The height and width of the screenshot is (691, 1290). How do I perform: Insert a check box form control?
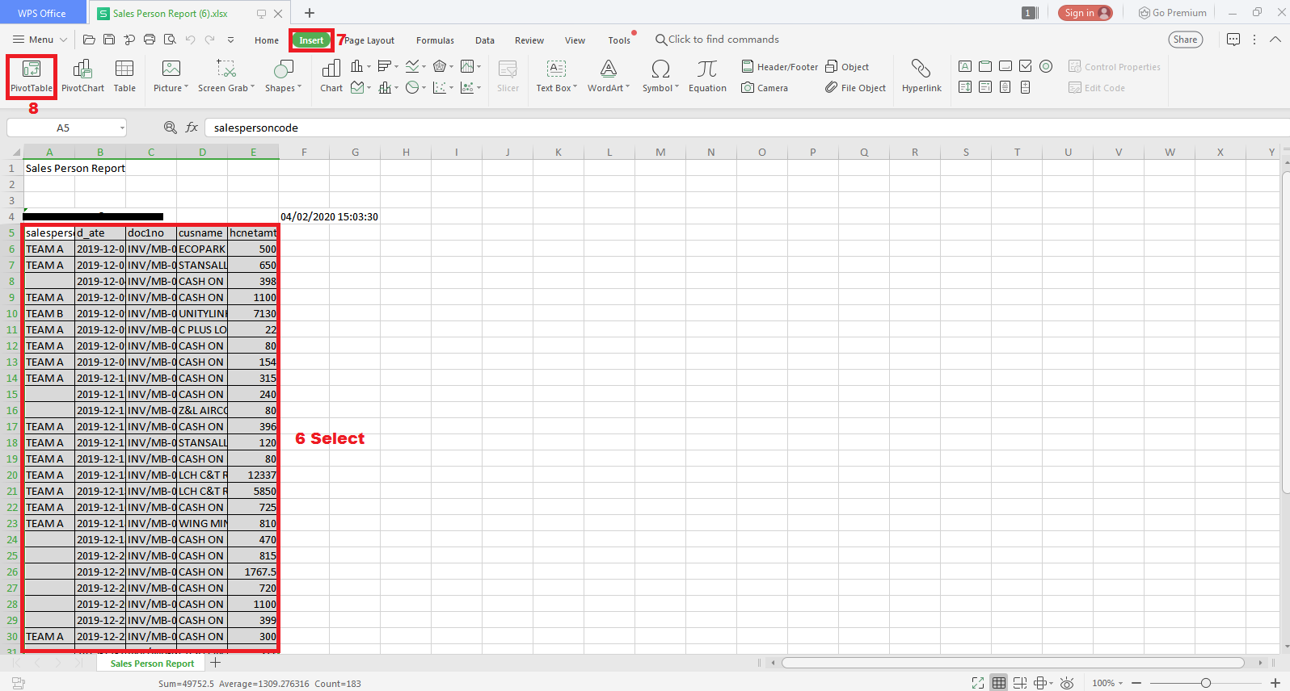[x=1026, y=66]
